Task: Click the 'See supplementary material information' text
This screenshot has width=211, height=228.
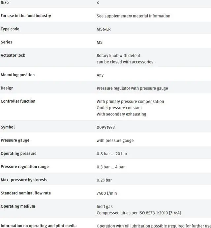Action: tap(133, 16)
